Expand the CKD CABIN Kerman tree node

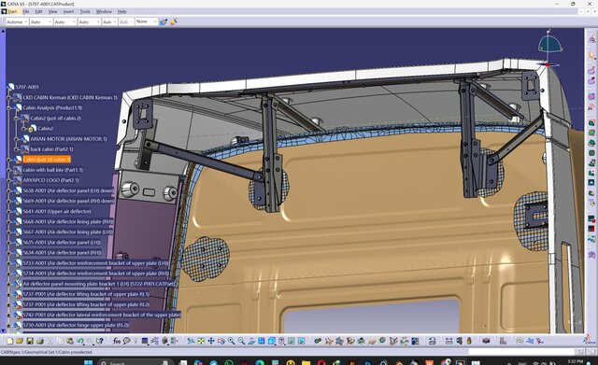(9, 97)
